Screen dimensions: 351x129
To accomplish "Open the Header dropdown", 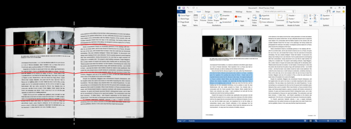I will coord(291,16).
